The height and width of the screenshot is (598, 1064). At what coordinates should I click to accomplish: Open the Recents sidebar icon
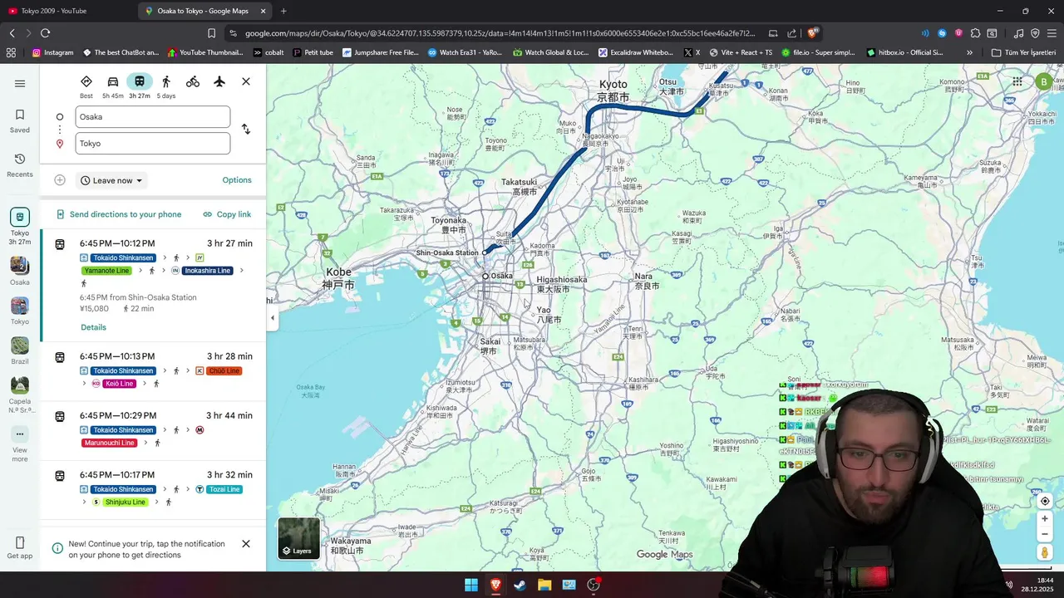20,164
